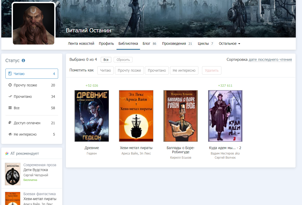
Task: Click the ruble icon beside Доступ оплачен
Action: coord(10,123)
